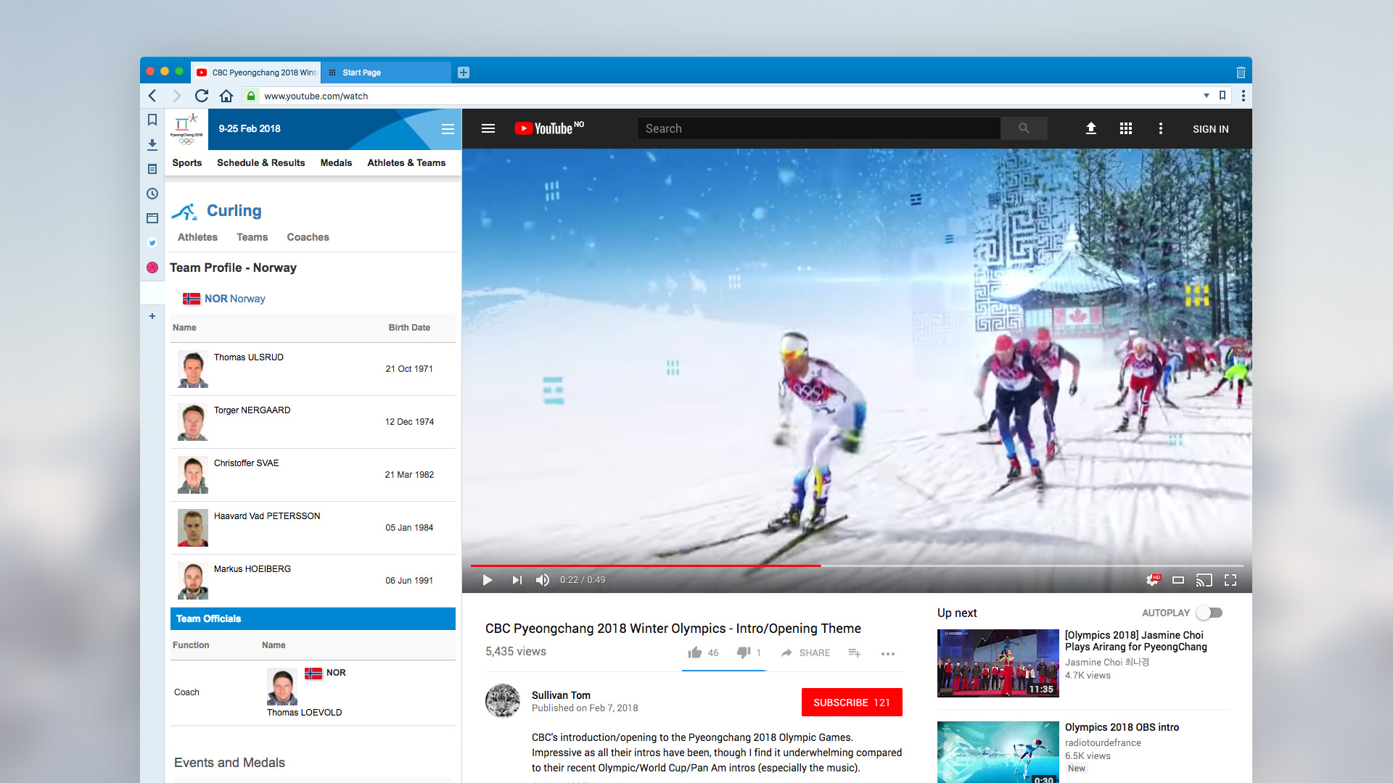1393x783 pixels.
Task: Open Olympics 2018 OBS intro thumbnail
Action: [x=998, y=753]
